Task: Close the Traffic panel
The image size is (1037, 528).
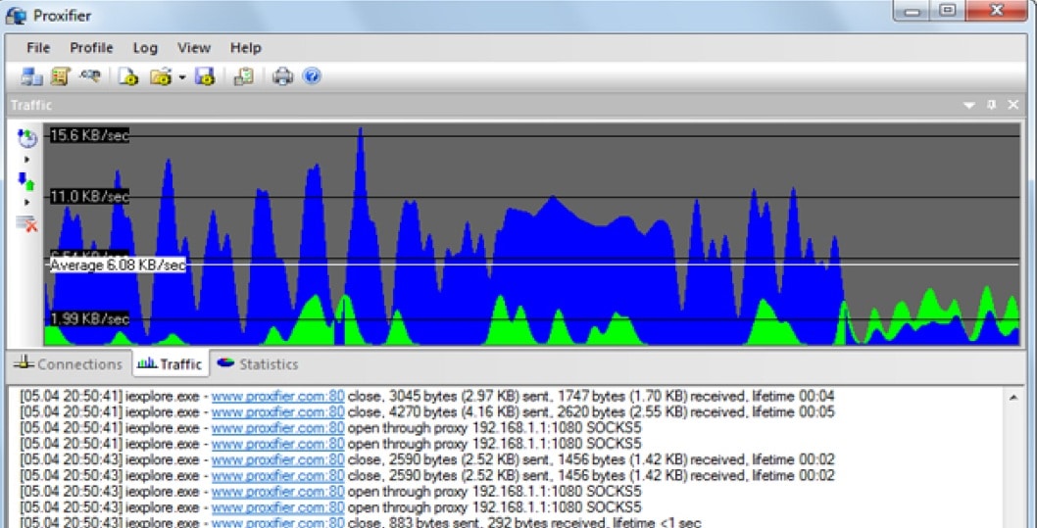Action: coord(1013,105)
